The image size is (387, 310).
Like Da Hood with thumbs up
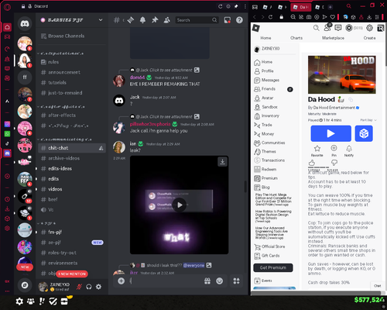click(312, 163)
